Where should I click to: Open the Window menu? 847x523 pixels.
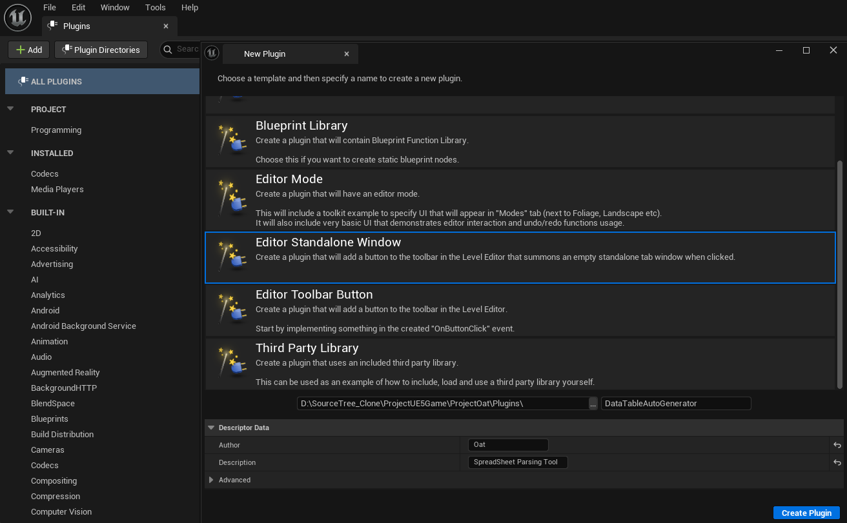(115, 7)
